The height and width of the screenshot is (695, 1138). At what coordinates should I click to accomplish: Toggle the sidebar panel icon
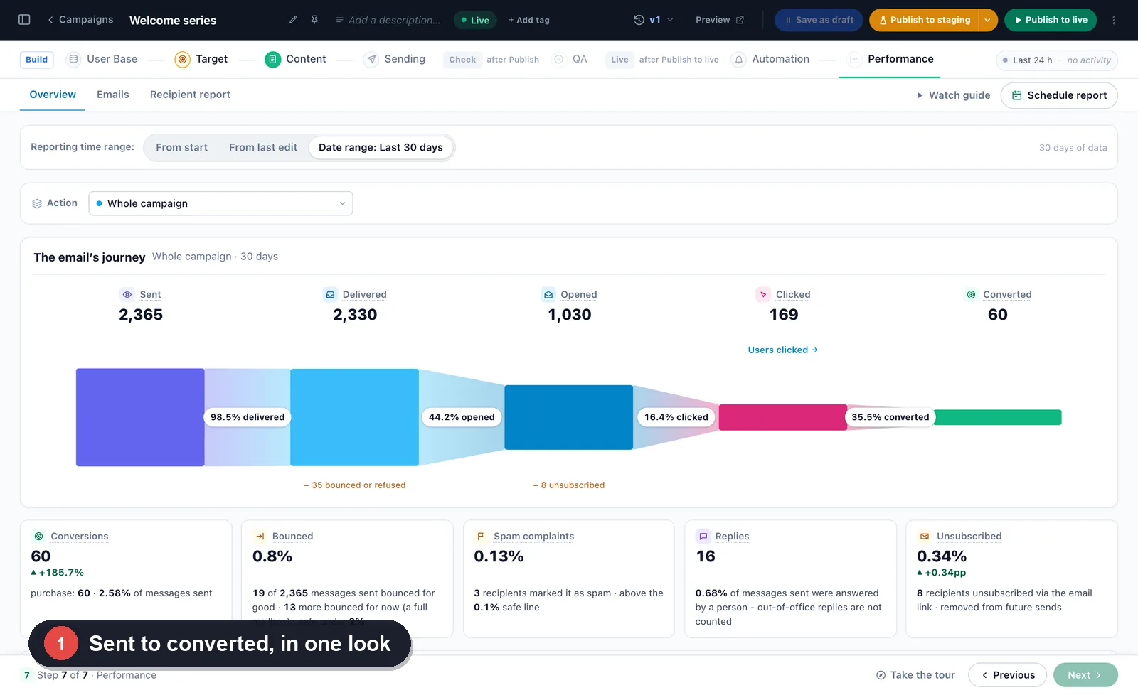coord(24,20)
